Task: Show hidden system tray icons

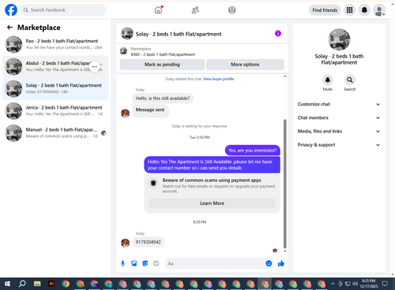Action: click(x=333, y=284)
